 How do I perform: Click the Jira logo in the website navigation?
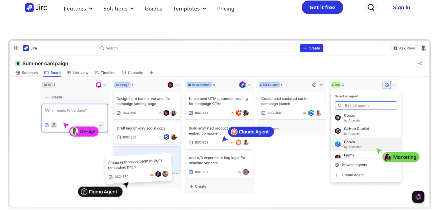(x=36, y=8)
